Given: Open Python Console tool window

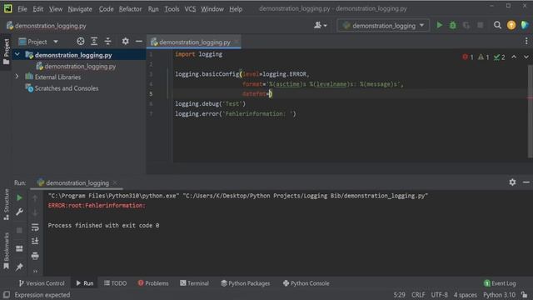Looking at the screenshot, I should pos(306,283).
